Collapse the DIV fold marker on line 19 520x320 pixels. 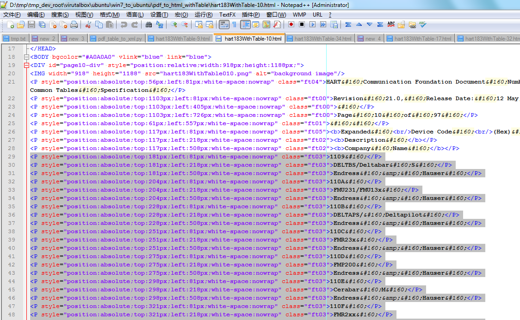click(x=26, y=65)
